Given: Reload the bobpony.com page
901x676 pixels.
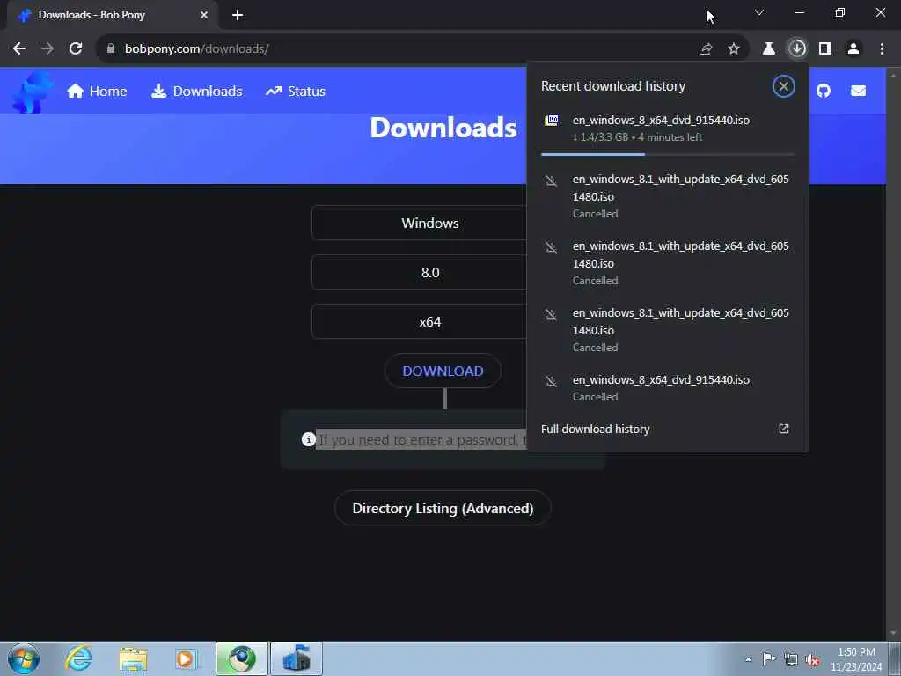Looking at the screenshot, I should click(76, 49).
